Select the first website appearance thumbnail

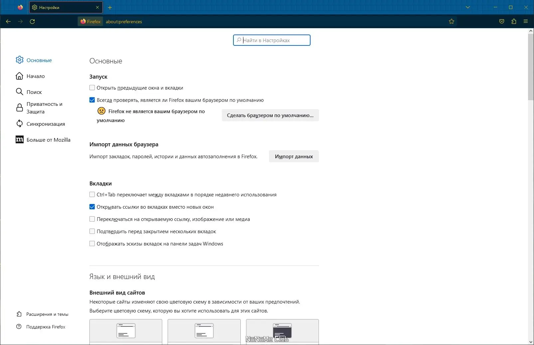tap(126, 331)
